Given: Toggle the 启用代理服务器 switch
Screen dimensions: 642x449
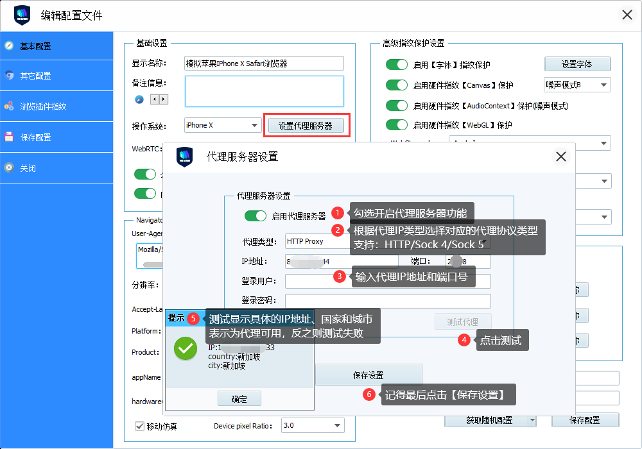Looking at the screenshot, I should (x=255, y=216).
